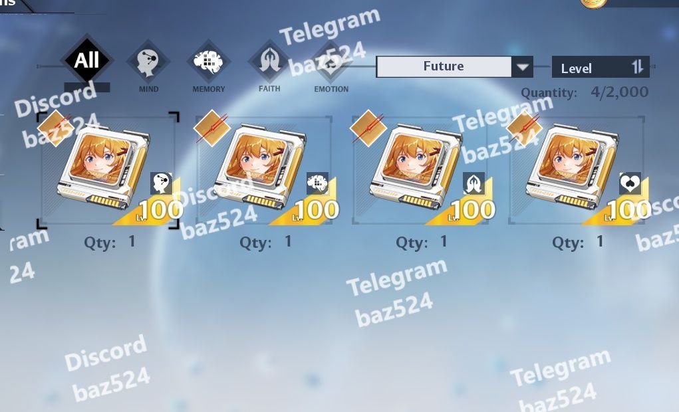This screenshot has width=679, height=412.
Task: Open the Level sort selector
Action: [x=601, y=67]
